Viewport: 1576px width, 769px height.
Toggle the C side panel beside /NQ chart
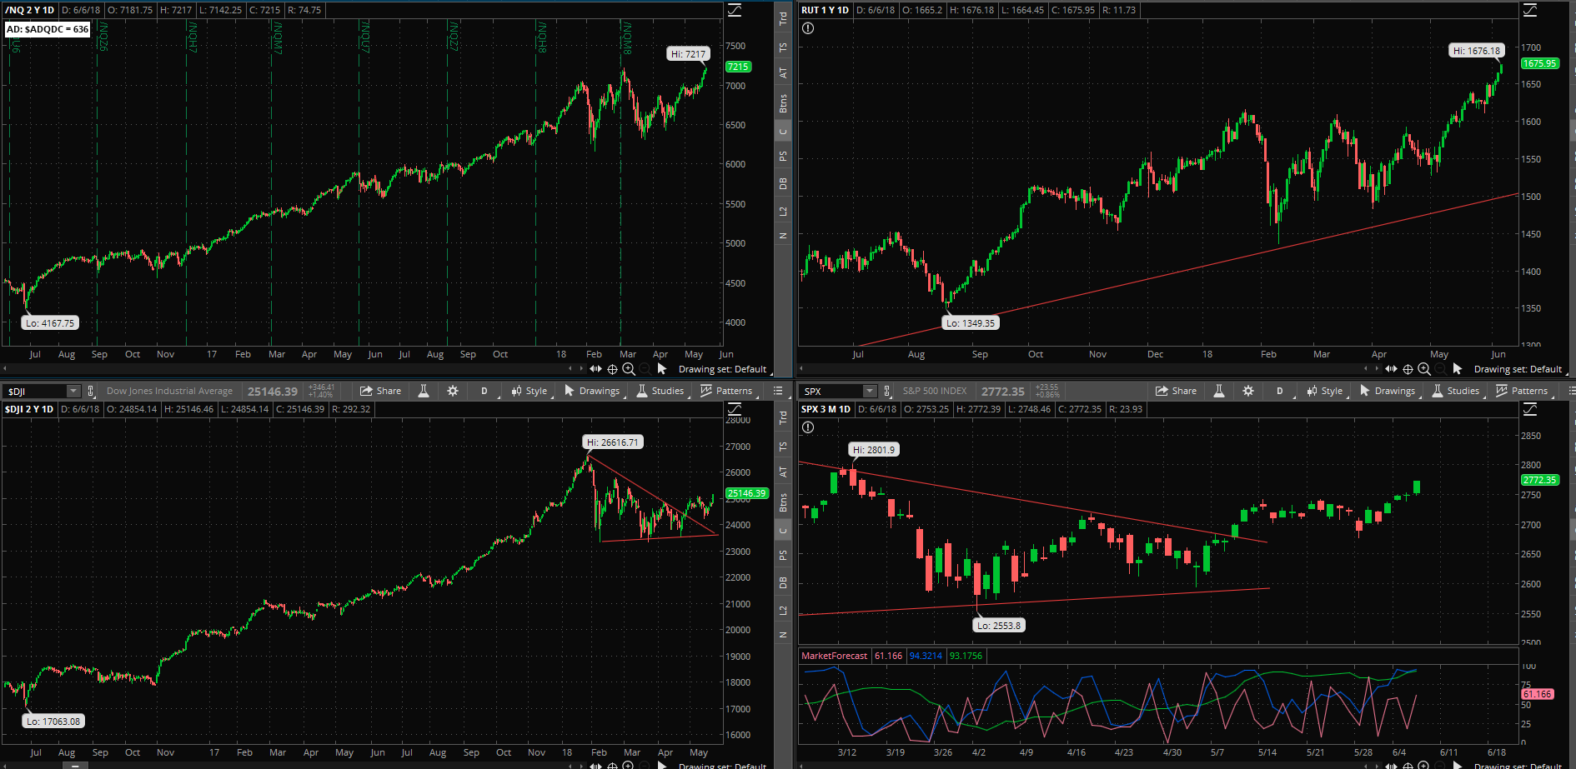(x=783, y=132)
